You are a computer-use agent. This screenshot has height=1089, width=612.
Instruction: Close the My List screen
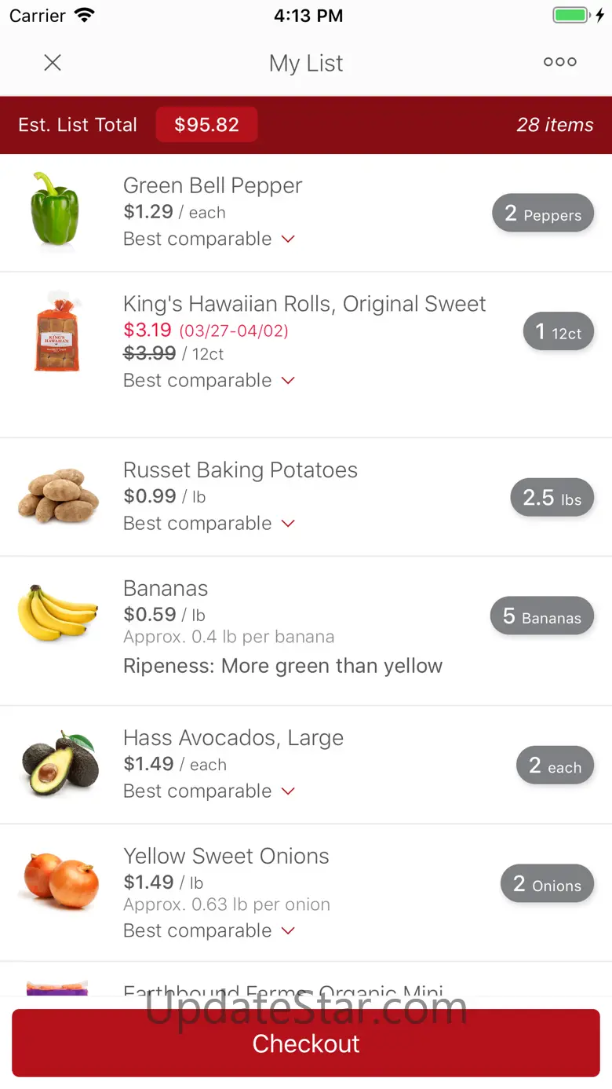[x=53, y=63]
